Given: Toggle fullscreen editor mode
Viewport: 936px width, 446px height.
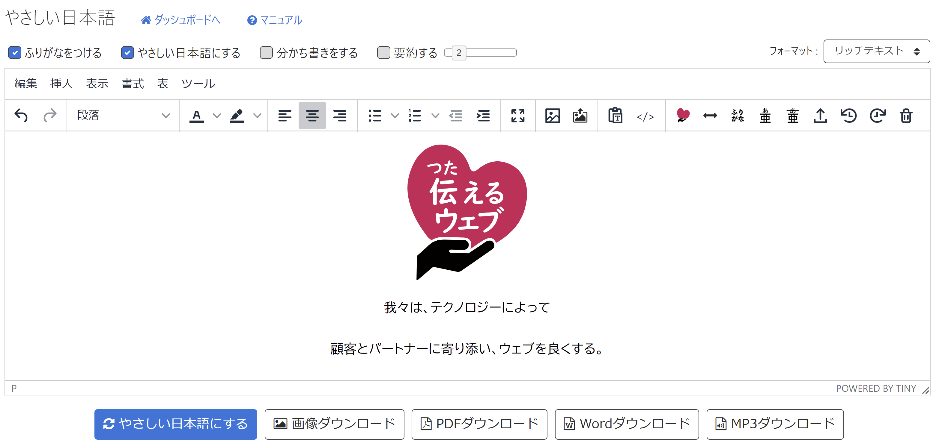Looking at the screenshot, I should tap(518, 116).
